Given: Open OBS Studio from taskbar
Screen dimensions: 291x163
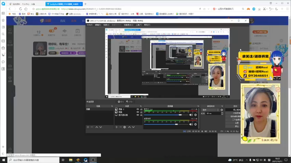Looking at the screenshot, I should point(93,160).
